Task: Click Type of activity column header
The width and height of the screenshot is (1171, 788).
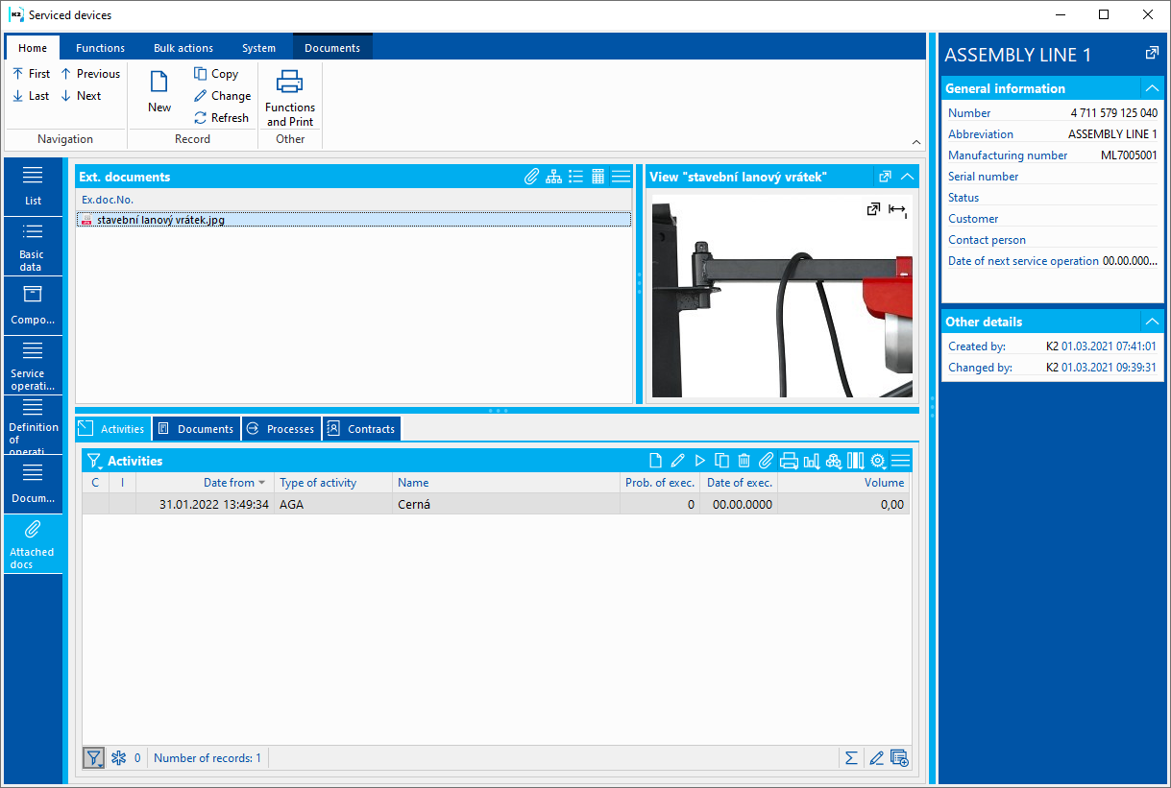Action: point(333,483)
